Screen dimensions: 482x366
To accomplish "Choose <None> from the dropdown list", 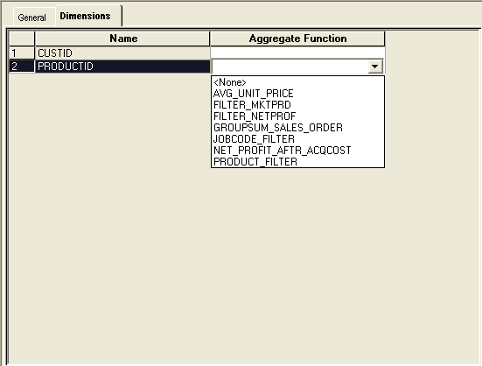I will 297,82.
